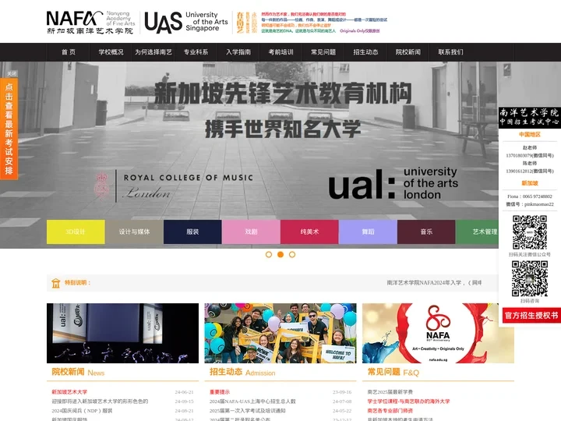
Task: Click the 常见问题 F&Q section heading
Action: tap(393, 373)
